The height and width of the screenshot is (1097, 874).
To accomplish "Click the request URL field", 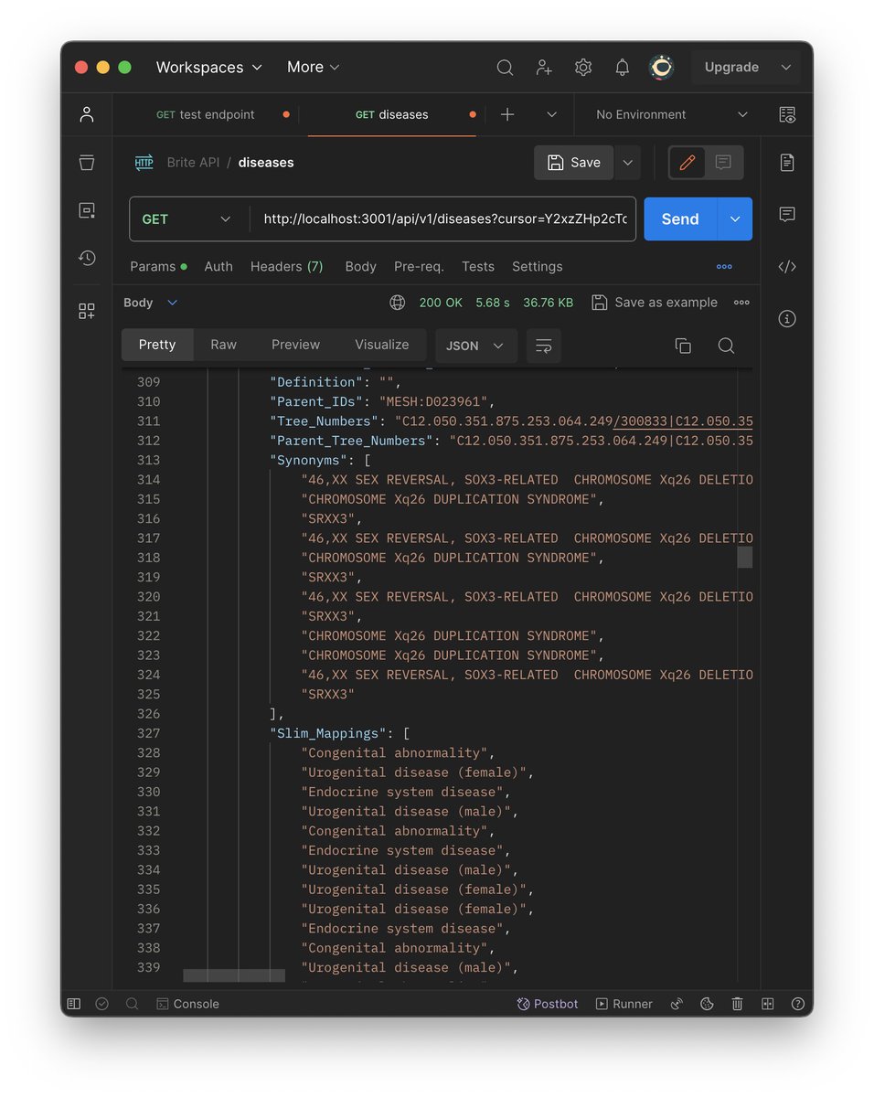I will (x=445, y=219).
